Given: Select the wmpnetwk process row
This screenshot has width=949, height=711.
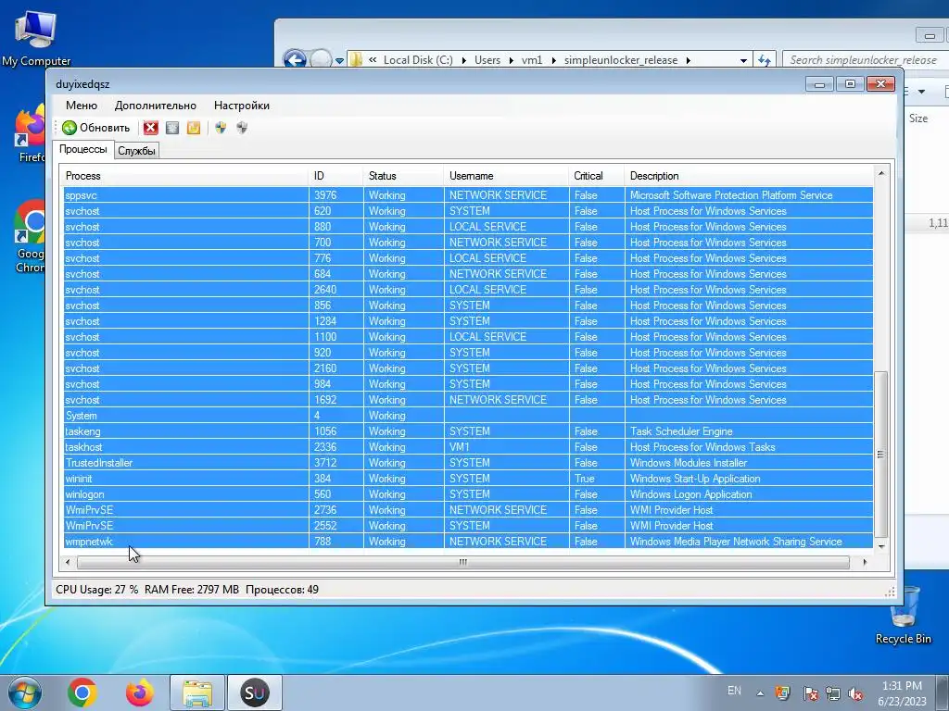Looking at the screenshot, I should [x=468, y=541].
